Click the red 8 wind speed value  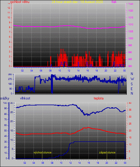10,27
